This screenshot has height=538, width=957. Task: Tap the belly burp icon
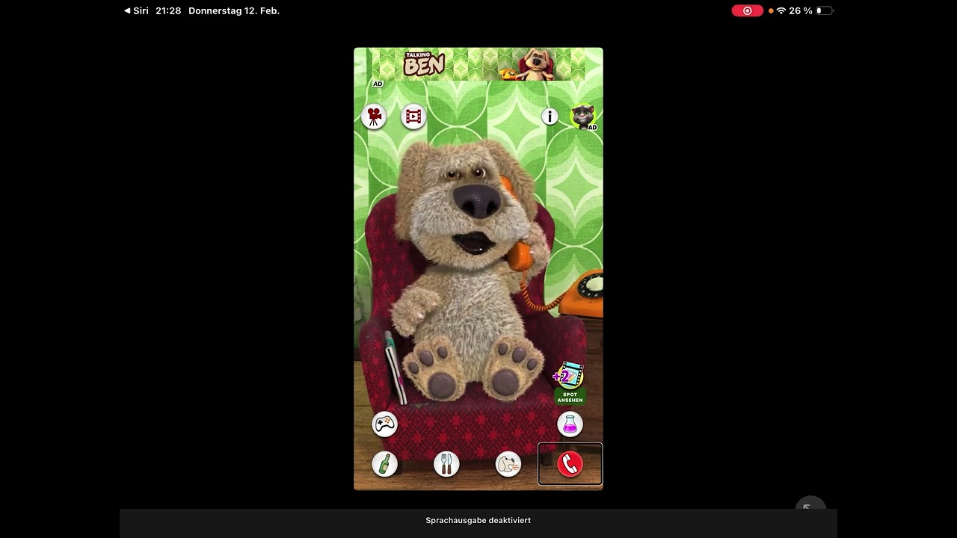click(508, 464)
